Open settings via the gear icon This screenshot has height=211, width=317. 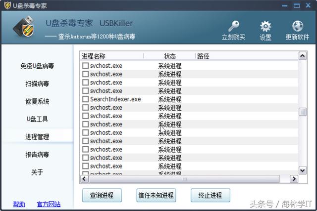point(265,26)
